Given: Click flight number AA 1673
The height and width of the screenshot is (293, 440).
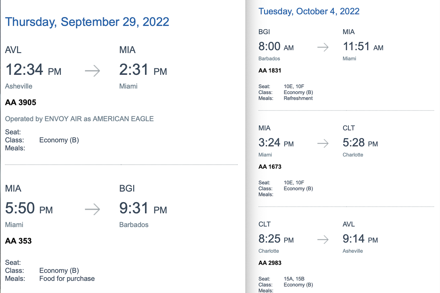Looking at the screenshot, I should click(x=270, y=167).
